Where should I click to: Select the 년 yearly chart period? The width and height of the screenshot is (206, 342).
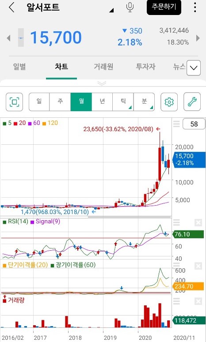coord(102,102)
